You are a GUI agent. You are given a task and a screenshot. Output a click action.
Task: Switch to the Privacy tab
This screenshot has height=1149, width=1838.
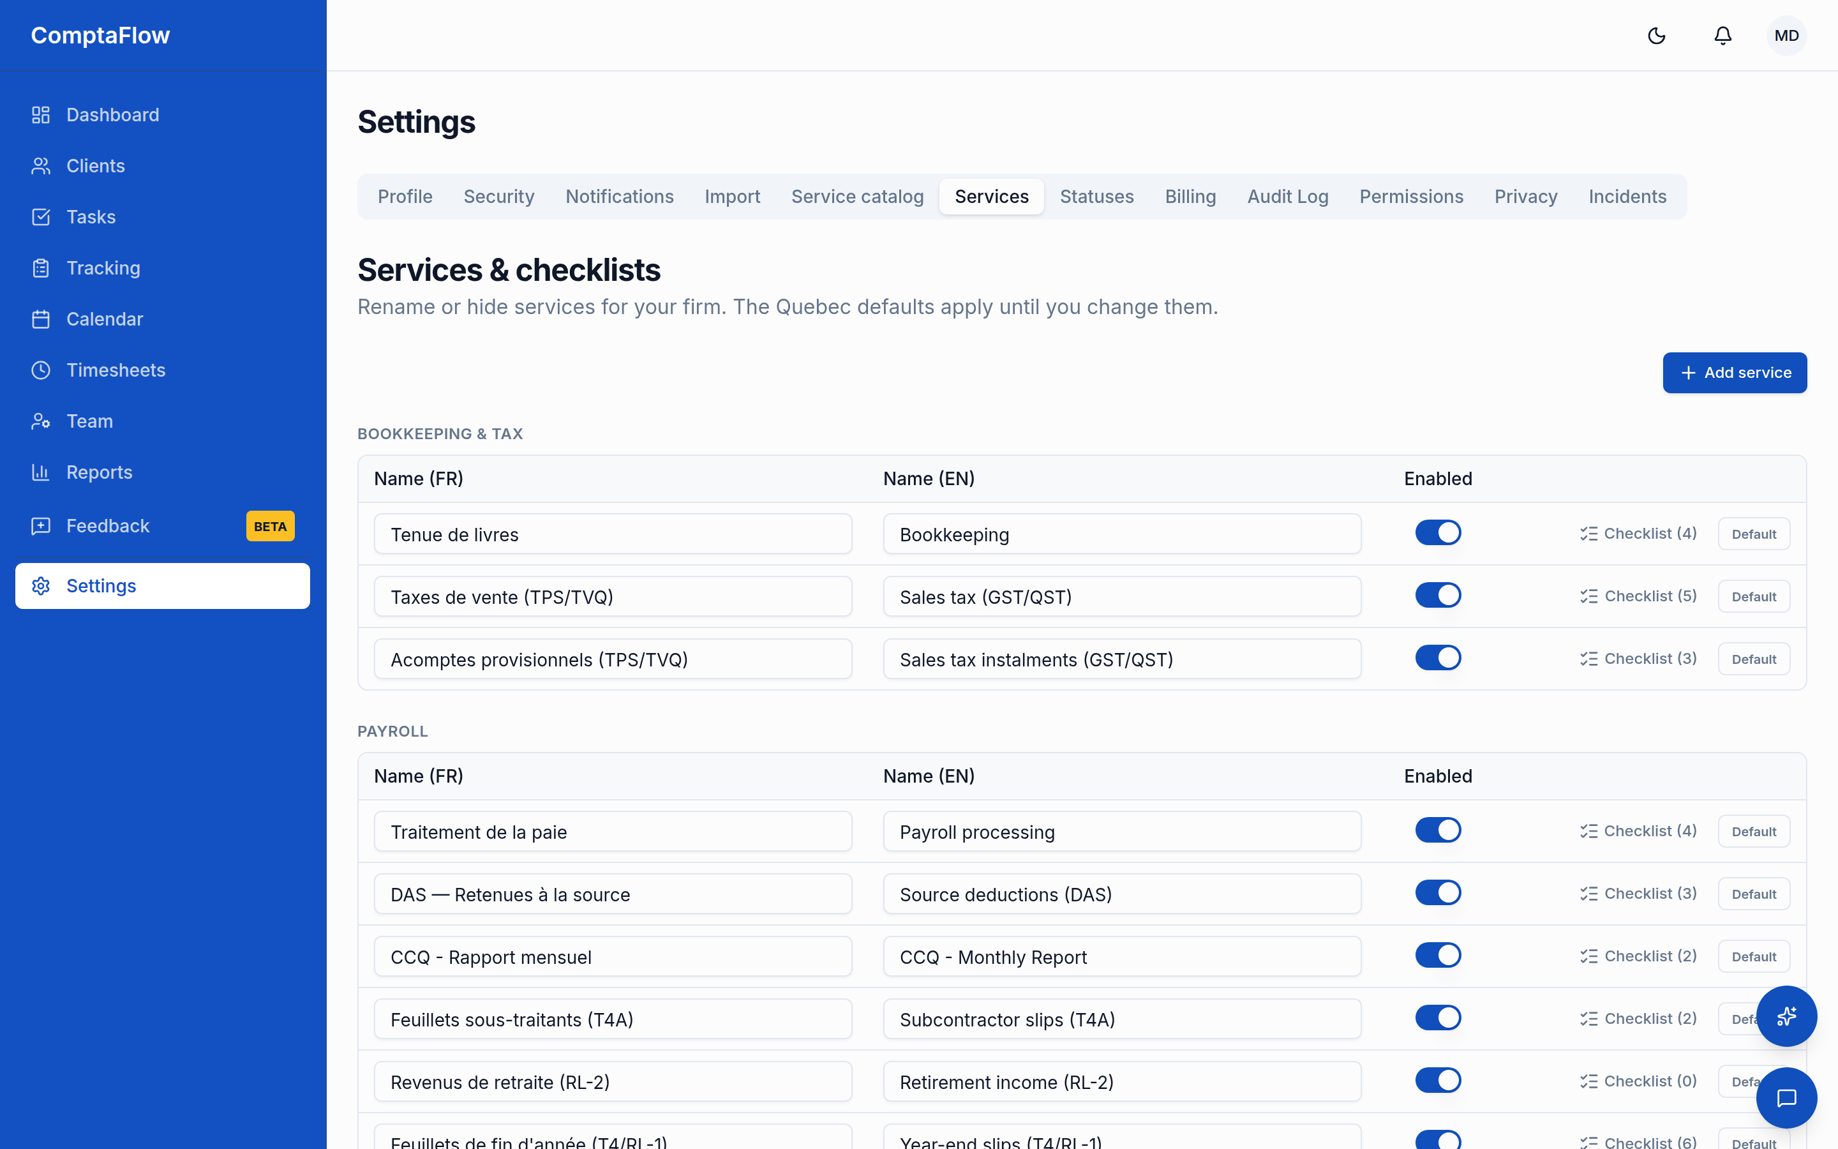[1526, 197]
